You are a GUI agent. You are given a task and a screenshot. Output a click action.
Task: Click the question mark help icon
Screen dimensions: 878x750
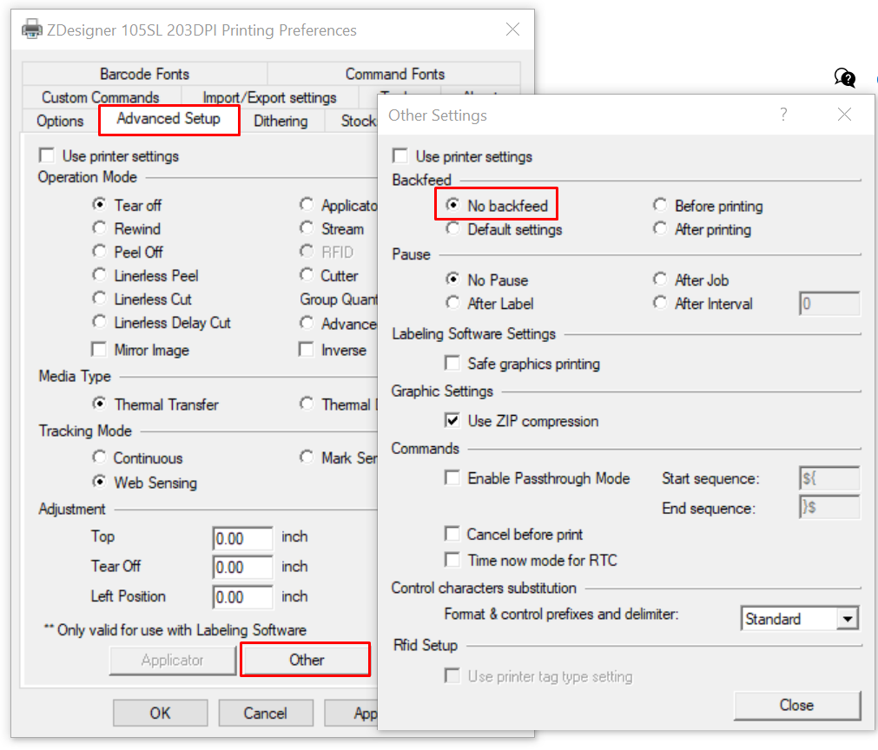(x=782, y=115)
